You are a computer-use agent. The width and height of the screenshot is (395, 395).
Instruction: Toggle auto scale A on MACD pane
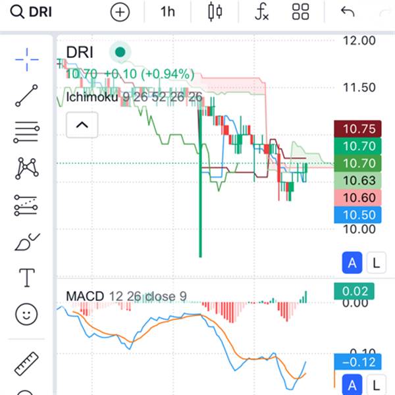[352, 384]
